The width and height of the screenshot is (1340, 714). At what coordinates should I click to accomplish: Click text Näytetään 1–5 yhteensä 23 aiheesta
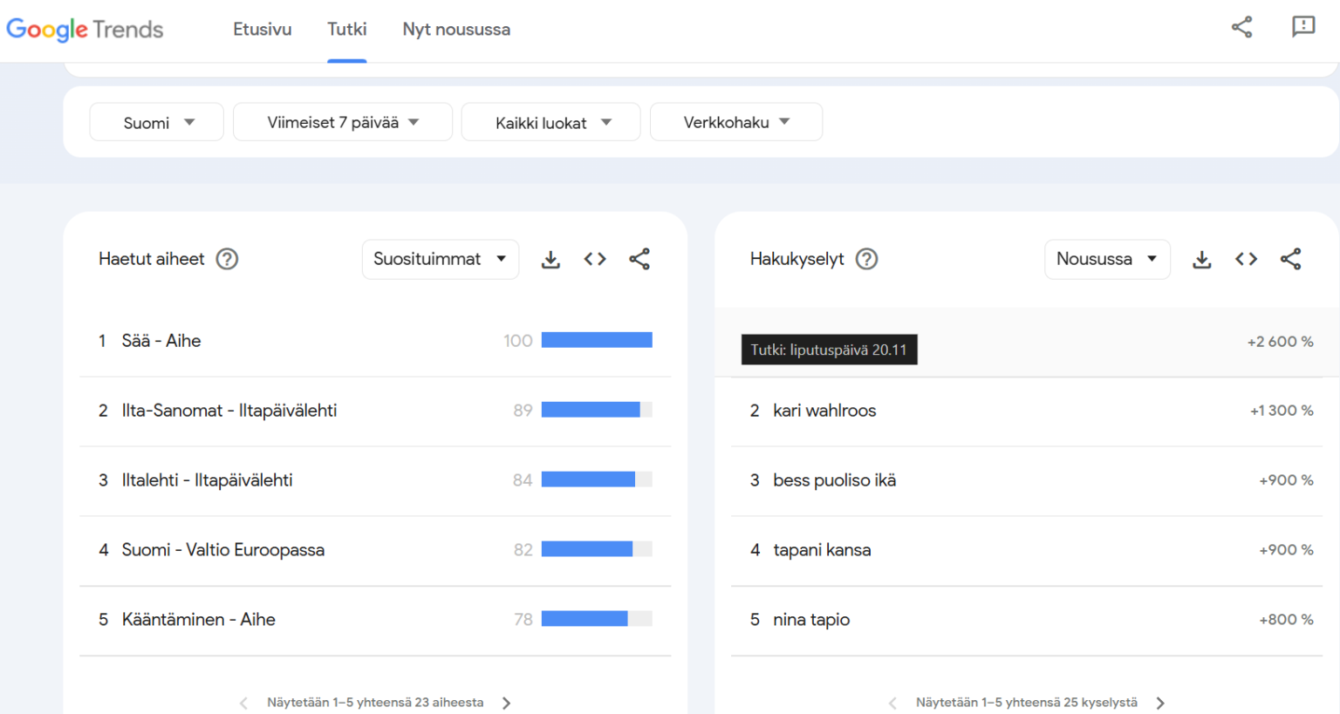[x=375, y=703]
